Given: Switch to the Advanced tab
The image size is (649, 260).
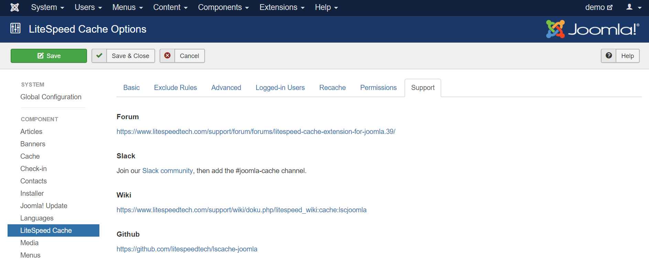Looking at the screenshot, I should pos(226,88).
